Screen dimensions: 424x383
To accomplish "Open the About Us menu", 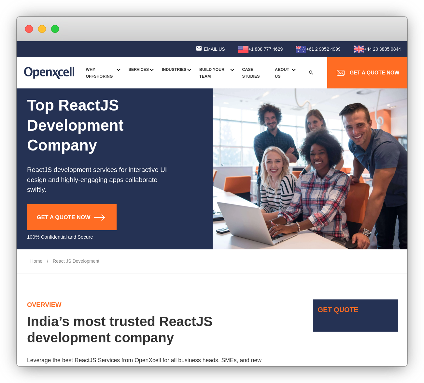I will 282,73.
